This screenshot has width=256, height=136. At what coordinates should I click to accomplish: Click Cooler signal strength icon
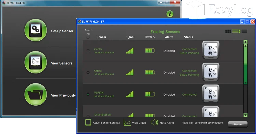pos(130,51)
